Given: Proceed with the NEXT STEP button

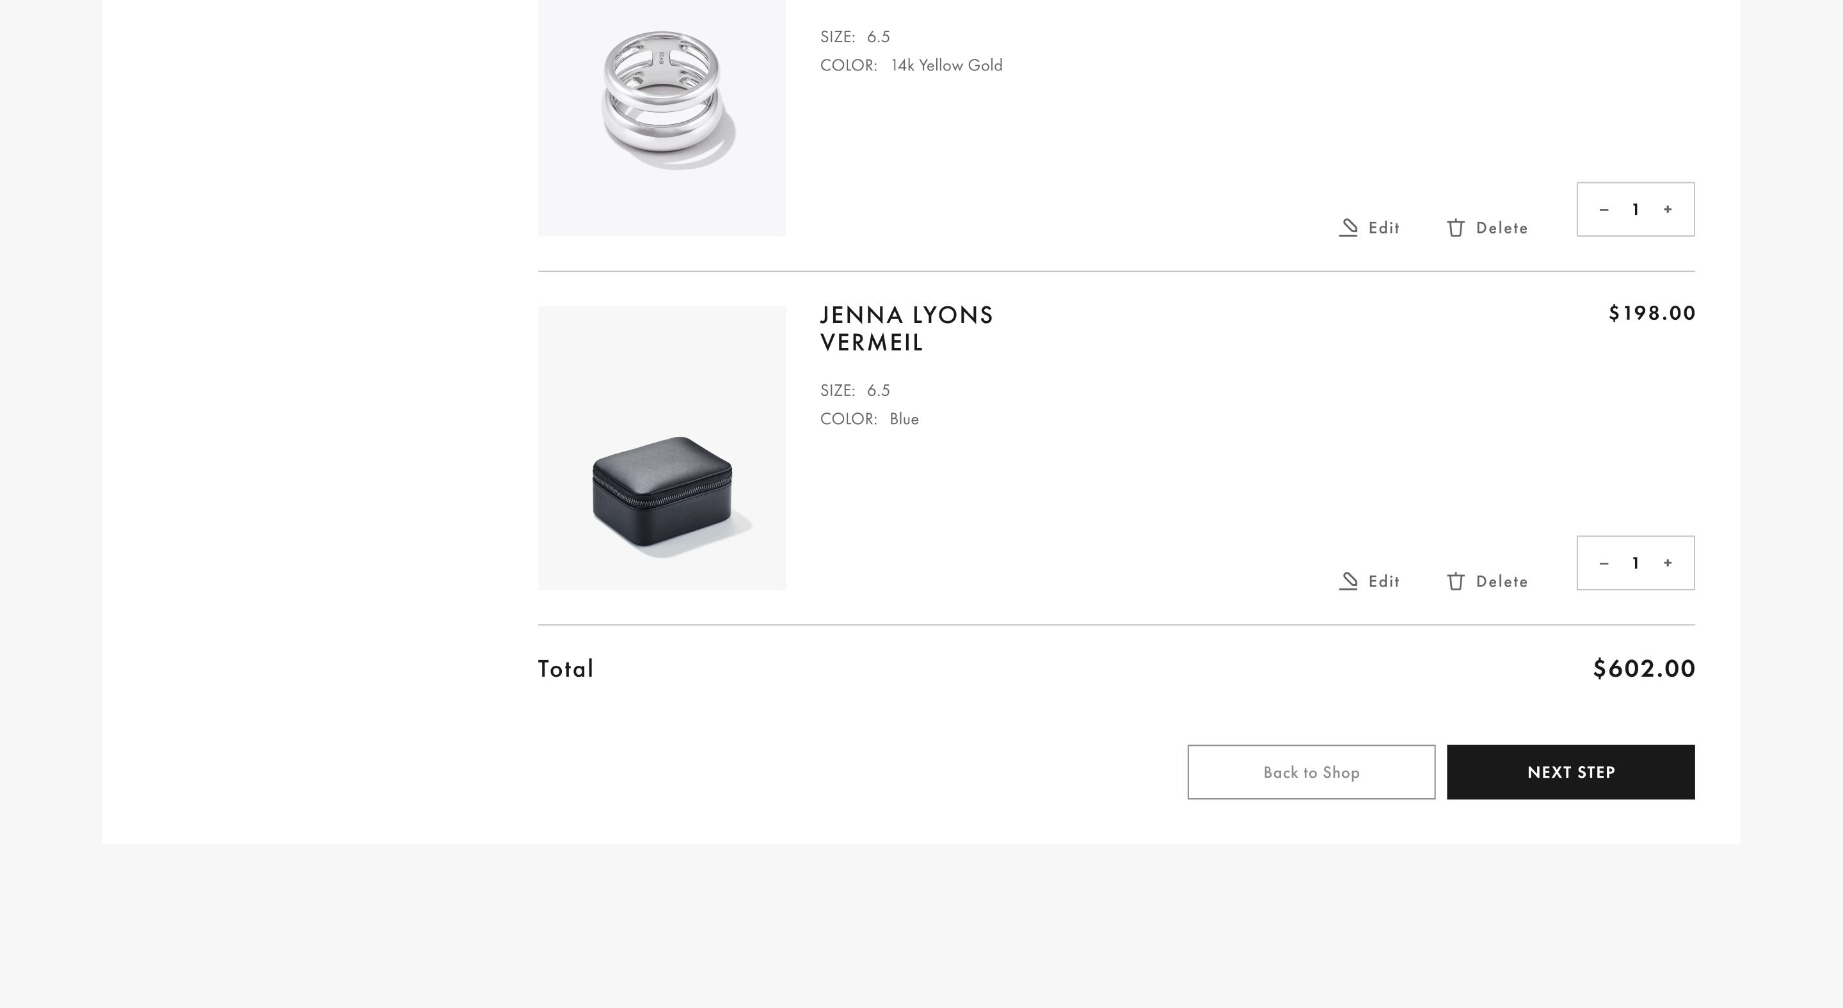Looking at the screenshot, I should click(1570, 772).
